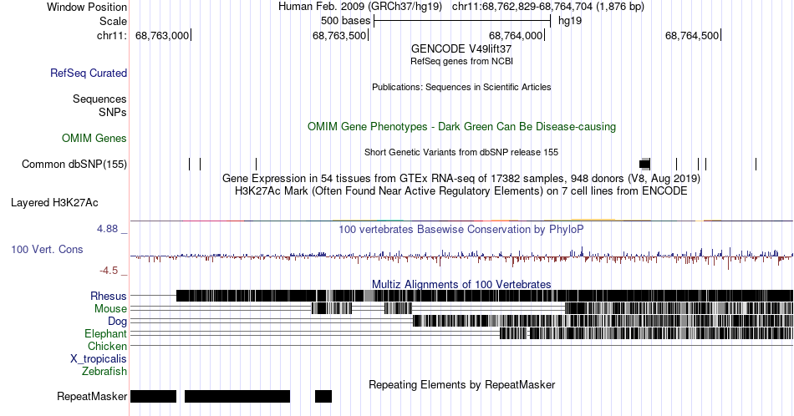The height and width of the screenshot is (416, 794).
Task: Select the Mouse alignment row label
Action: [x=110, y=309]
